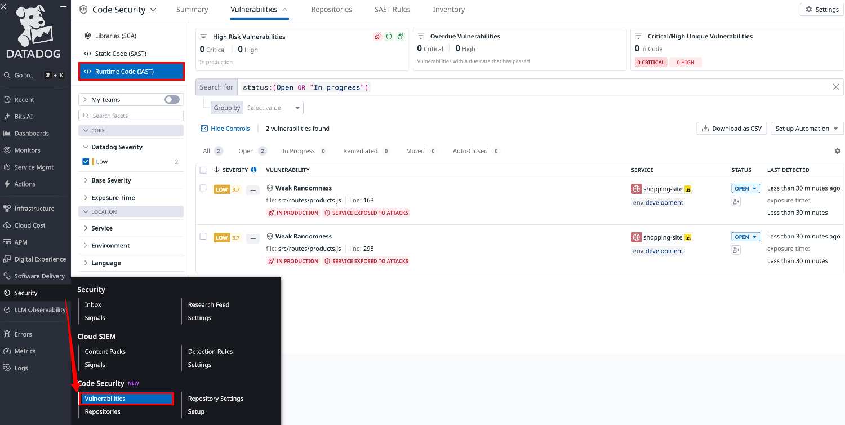Toggle the My Teams switch
Screen dimensions: 845x425
coord(172,100)
